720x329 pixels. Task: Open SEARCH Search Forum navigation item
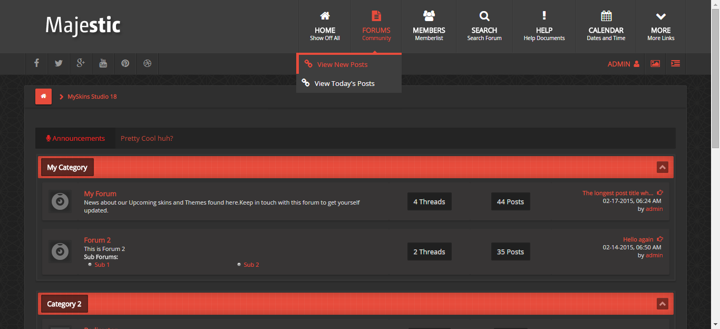pos(484,26)
